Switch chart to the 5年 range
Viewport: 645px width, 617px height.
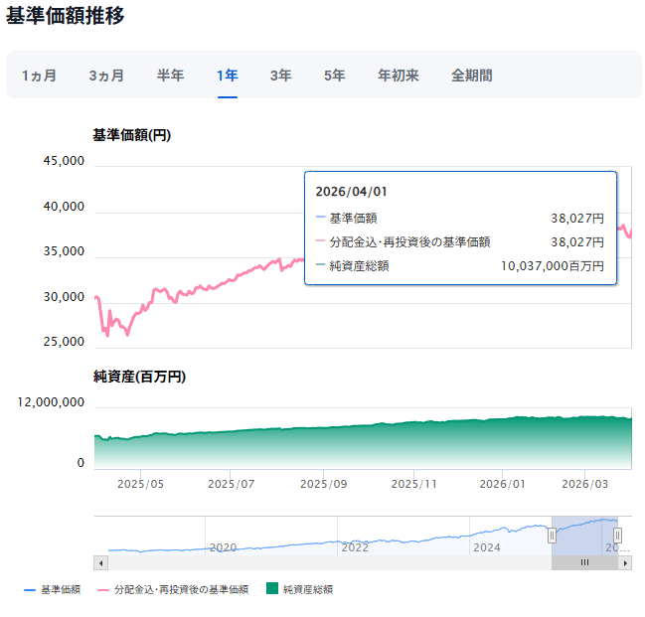click(334, 76)
